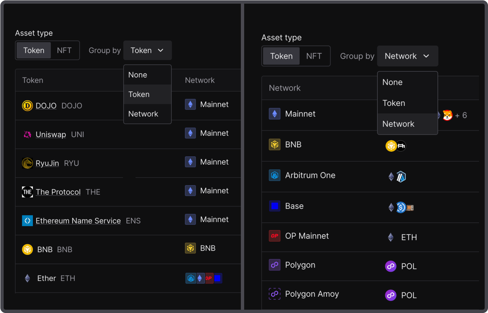Select Token asset type in right panel
The image size is (488, 313).
pyautogui.click(x=281, y=56)
